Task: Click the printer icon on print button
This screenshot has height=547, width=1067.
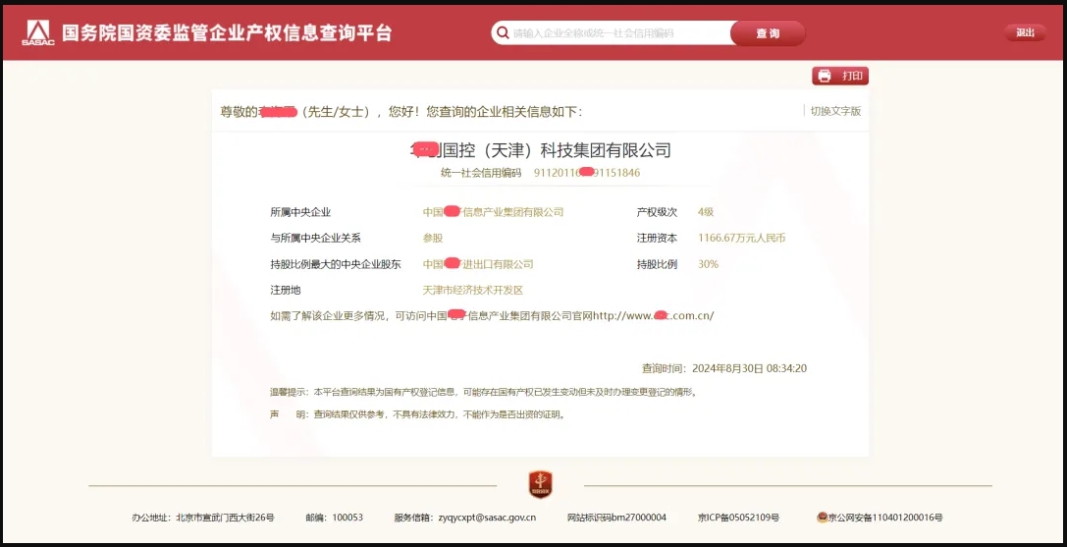Action: 825,76
